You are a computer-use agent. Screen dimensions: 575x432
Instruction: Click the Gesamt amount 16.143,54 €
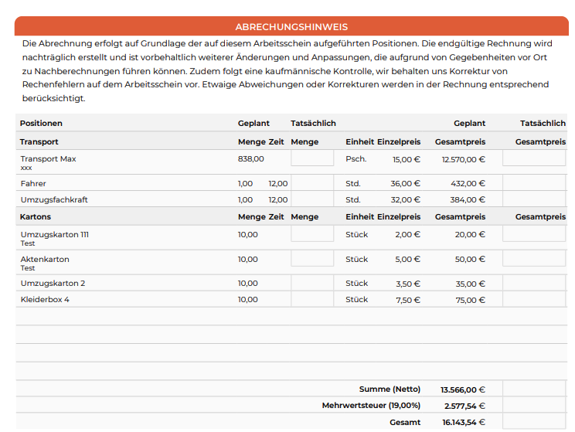(x=464, y=422)
